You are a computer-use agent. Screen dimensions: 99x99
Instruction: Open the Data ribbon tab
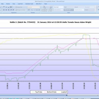click(2, 4)
